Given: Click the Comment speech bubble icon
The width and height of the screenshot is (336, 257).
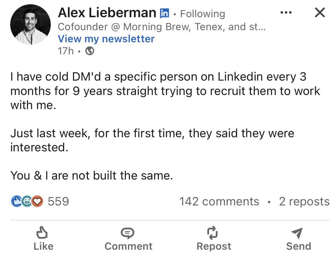Looking at the screenshot, I should pos(128,233).
